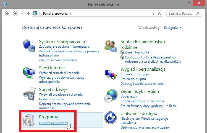Minimize the Panel sterowania window

click(x=182, y=3)
